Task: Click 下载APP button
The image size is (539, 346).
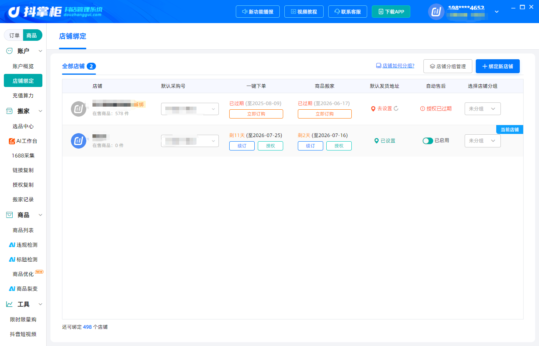Action: click(391, 12)
